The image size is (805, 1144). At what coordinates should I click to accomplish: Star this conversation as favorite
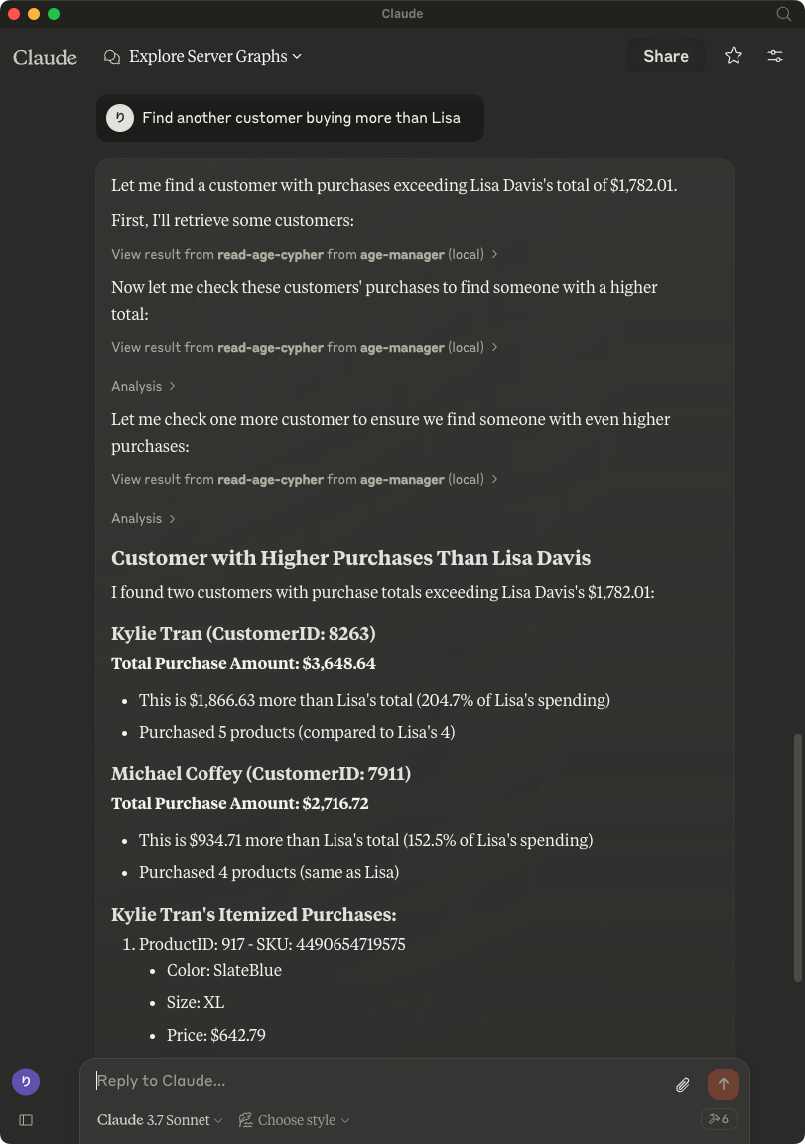[734, 56]
